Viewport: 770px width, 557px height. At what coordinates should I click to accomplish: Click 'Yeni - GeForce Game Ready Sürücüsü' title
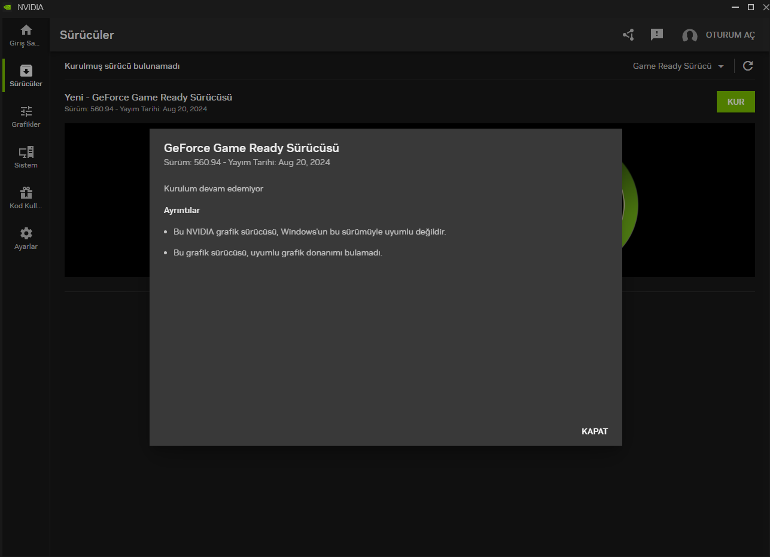coord(148,97)
